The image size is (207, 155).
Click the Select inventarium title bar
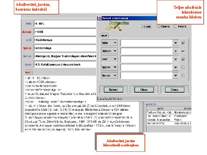click(127, 18)
